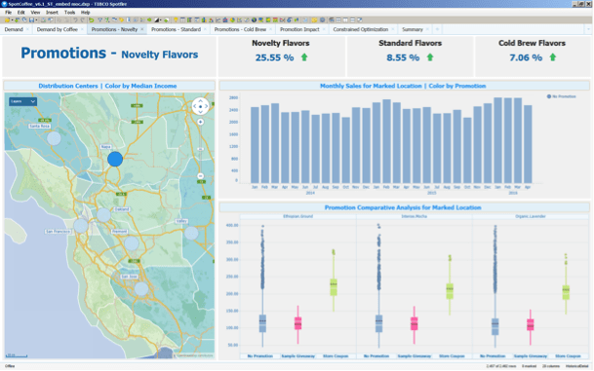This screenshot has height=371, width=594.
Task: Click the map zoom slider track
Action: point(200,149)
